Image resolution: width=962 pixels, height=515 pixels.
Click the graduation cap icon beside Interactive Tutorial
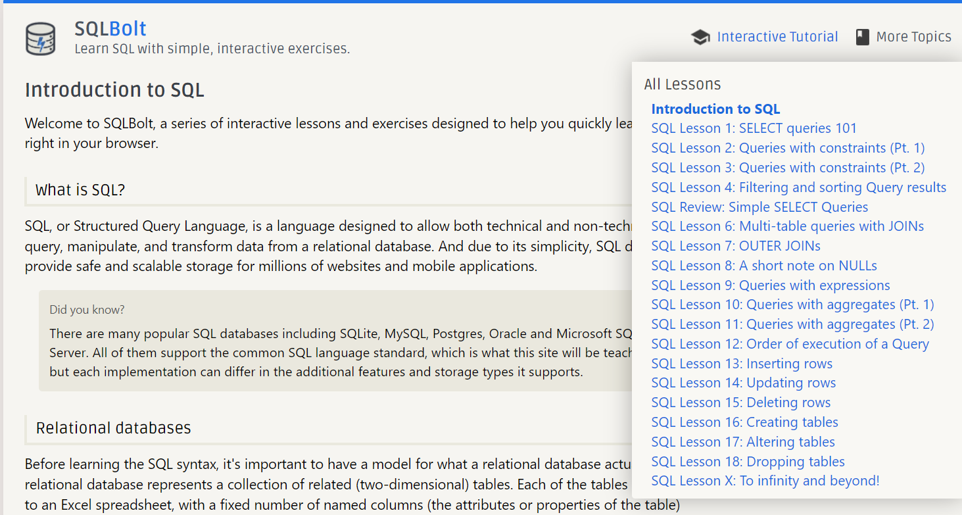tap(700, 37)
